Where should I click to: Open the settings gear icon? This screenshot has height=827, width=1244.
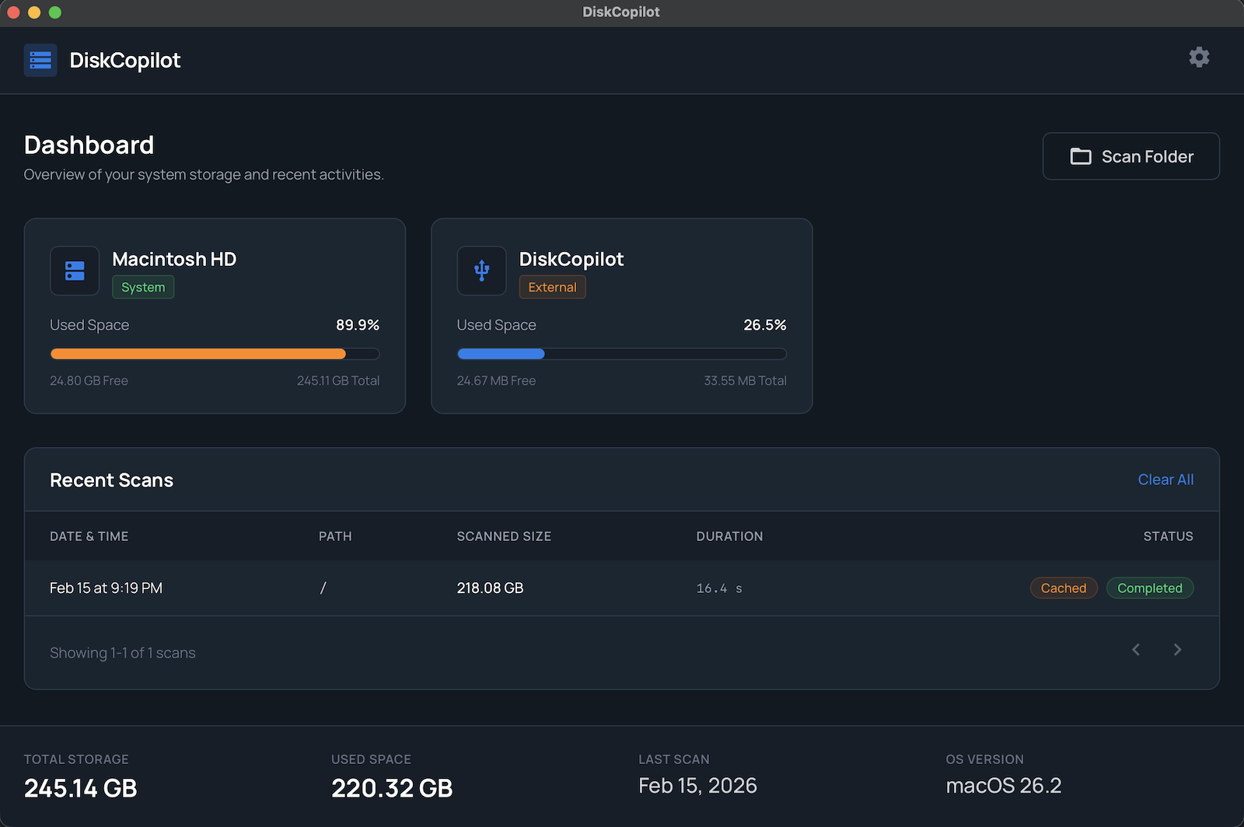point(1198,57)
